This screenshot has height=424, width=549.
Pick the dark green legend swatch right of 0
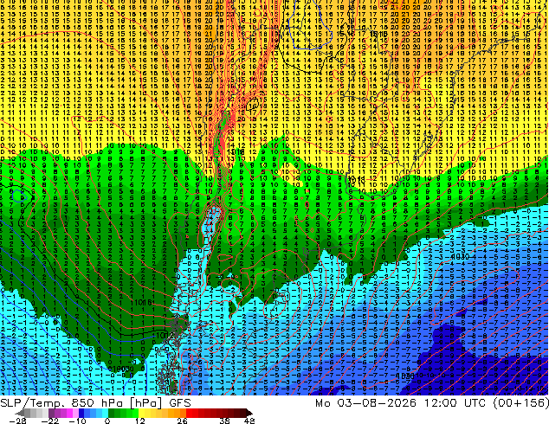[112, 413]
